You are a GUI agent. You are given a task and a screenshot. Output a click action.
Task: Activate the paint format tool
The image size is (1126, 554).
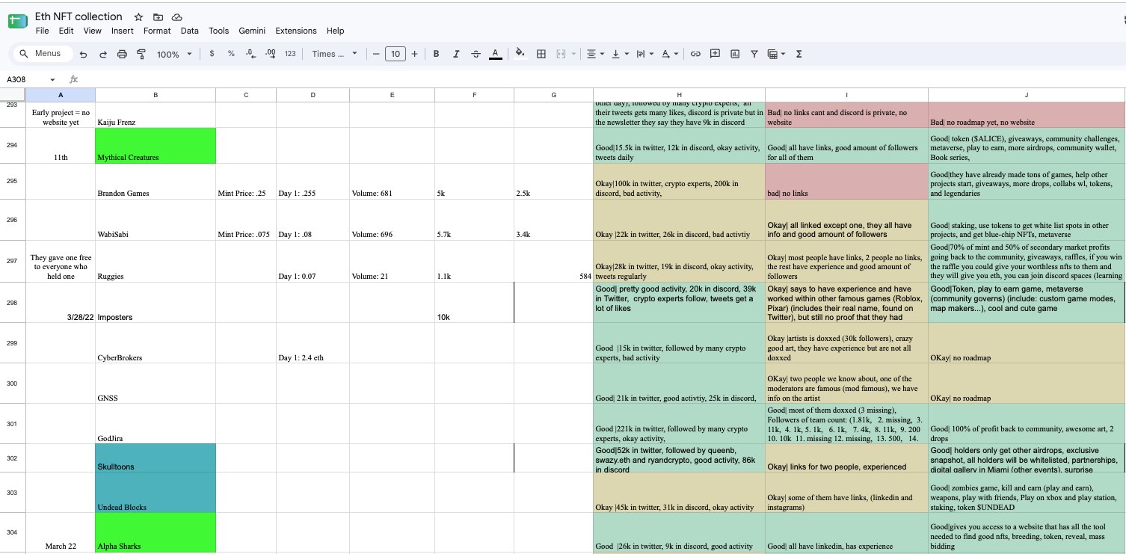(141, 54)
